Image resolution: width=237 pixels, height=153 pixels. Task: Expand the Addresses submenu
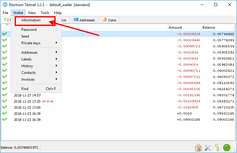(x=36, y=52)
